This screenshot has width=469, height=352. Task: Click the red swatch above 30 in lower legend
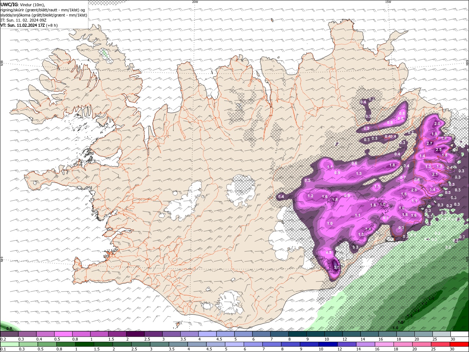[x=459, y=344]
